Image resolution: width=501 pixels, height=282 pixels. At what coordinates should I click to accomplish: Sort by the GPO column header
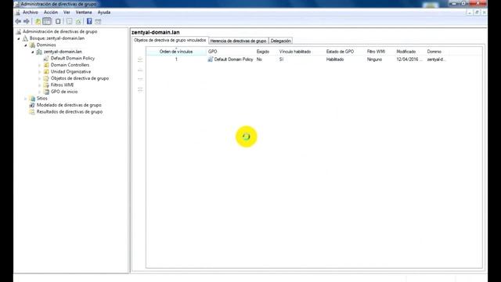(231, 52)
